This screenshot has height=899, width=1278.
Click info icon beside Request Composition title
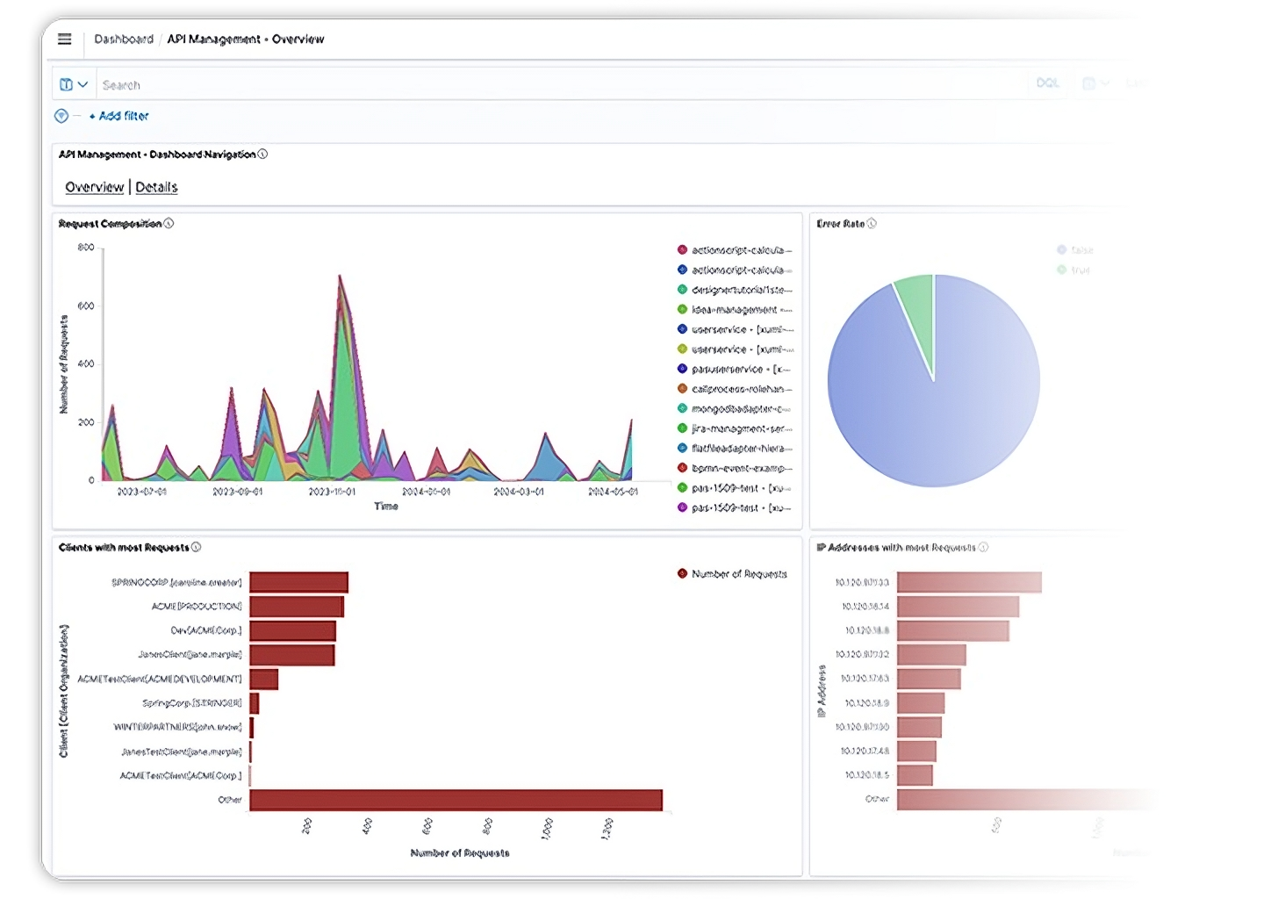point(169,224)
